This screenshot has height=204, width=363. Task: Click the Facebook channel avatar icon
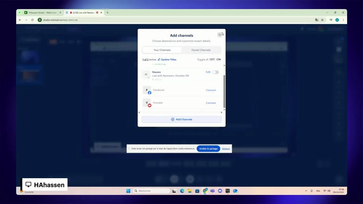pyautogui.click(x=147, y=90)
